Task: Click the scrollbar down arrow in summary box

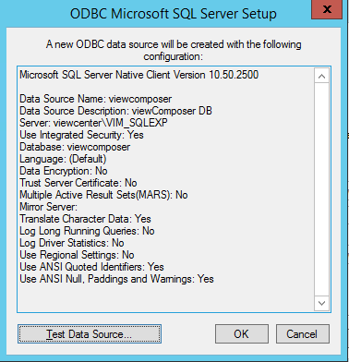Action: pyautogui.click(x=321, y=303)
